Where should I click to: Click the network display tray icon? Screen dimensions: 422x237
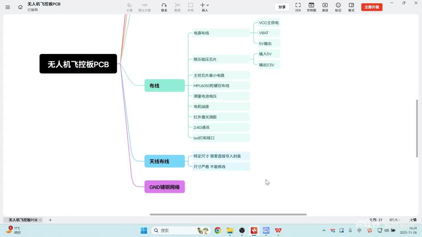379,230
